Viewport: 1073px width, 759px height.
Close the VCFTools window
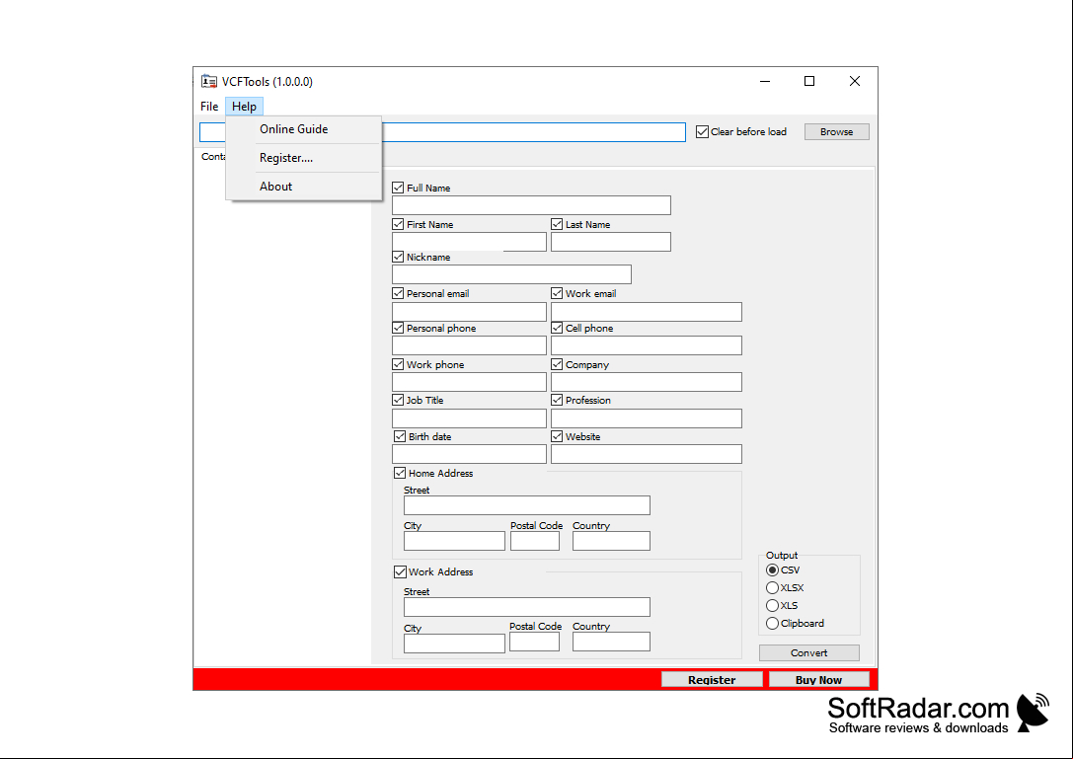click(x=855, y=82)
